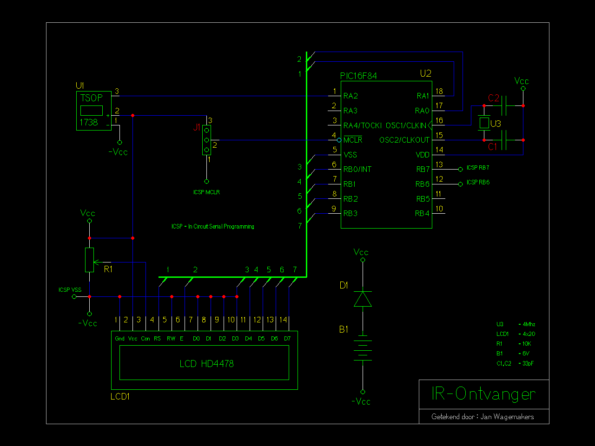
Task: Click the TSOP 1738 receiver box
Action: (x=94, y=111)
